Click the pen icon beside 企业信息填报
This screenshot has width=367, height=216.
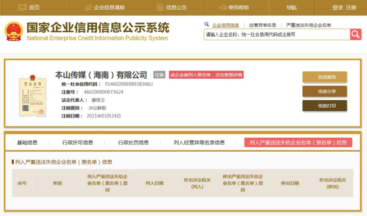89,7
